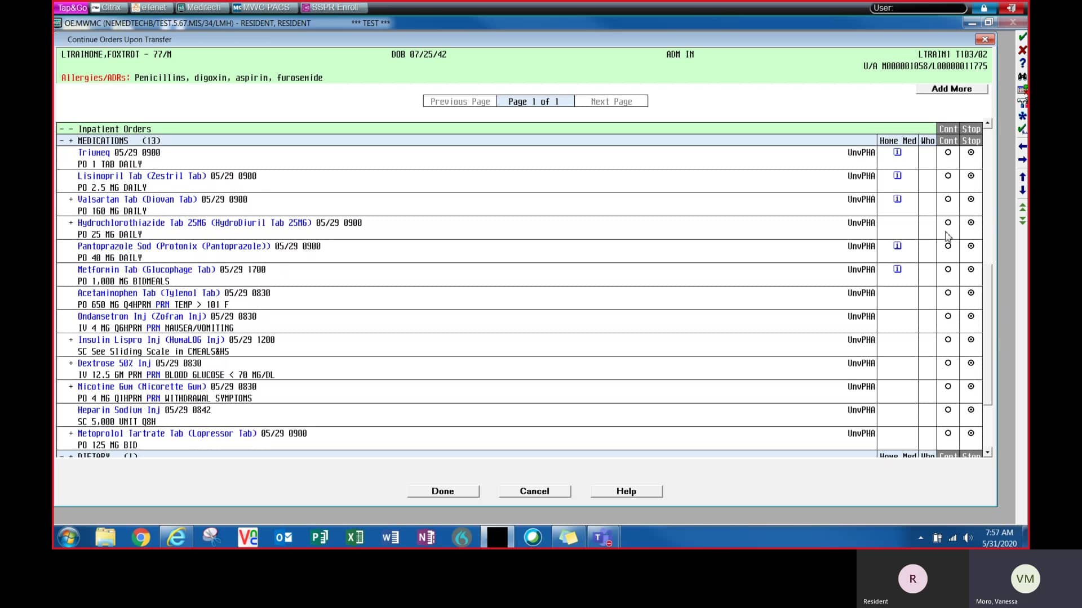1082x608 pixels.
Task: Click the red X cancel icon
Action: (x=1023, y=50)
